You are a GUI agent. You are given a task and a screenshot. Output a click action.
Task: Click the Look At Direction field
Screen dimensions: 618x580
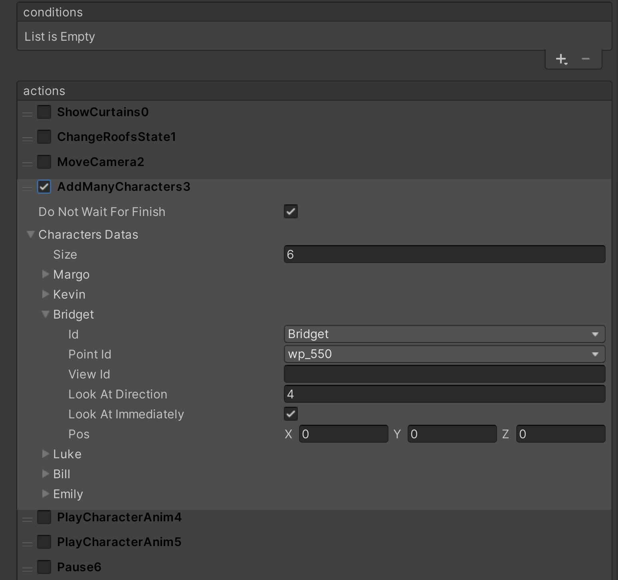point(444,394)
